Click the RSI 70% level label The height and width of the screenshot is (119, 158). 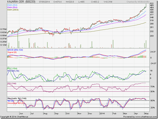tap(152, 86)
